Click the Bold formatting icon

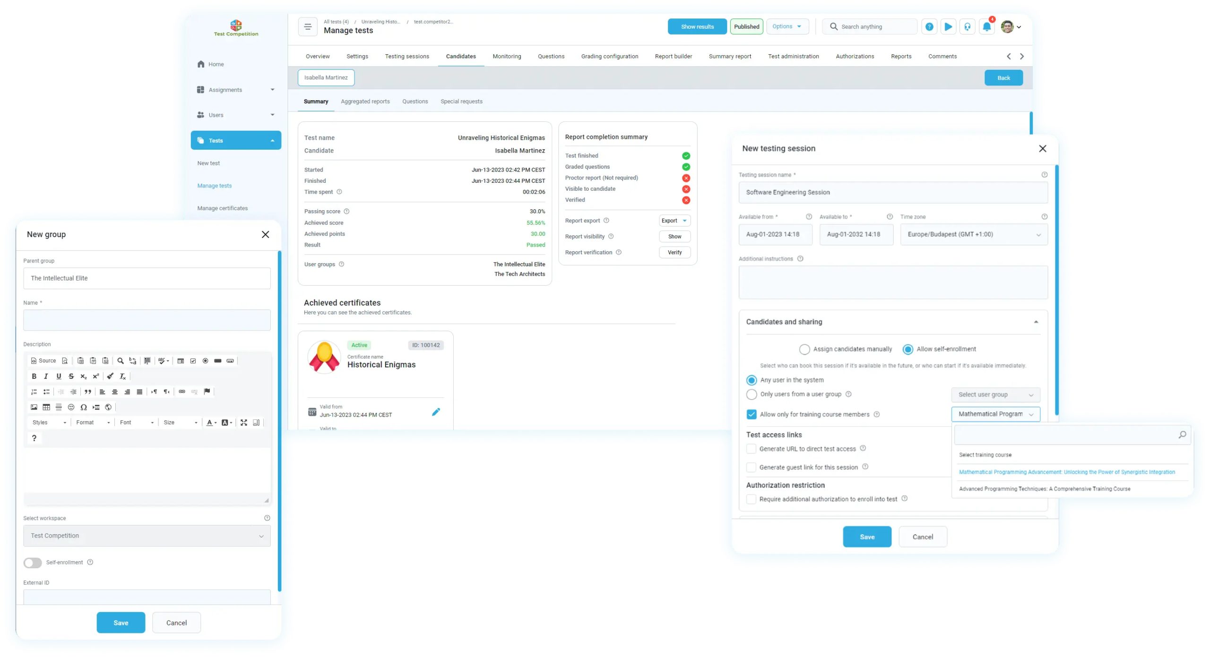[34, 376]
